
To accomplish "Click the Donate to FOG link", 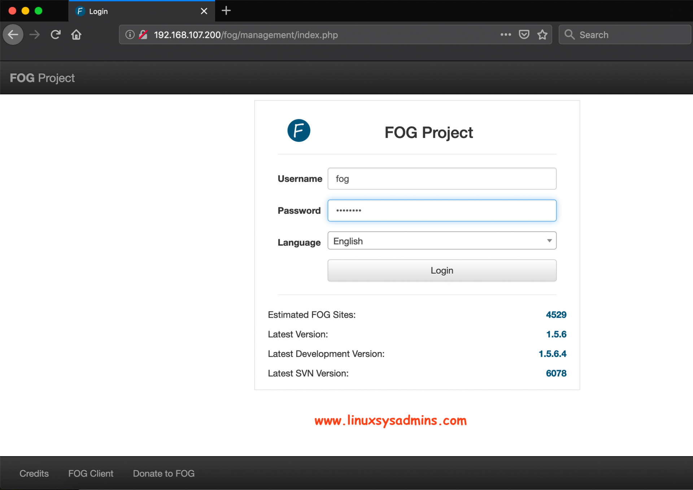I will (164, 473).
